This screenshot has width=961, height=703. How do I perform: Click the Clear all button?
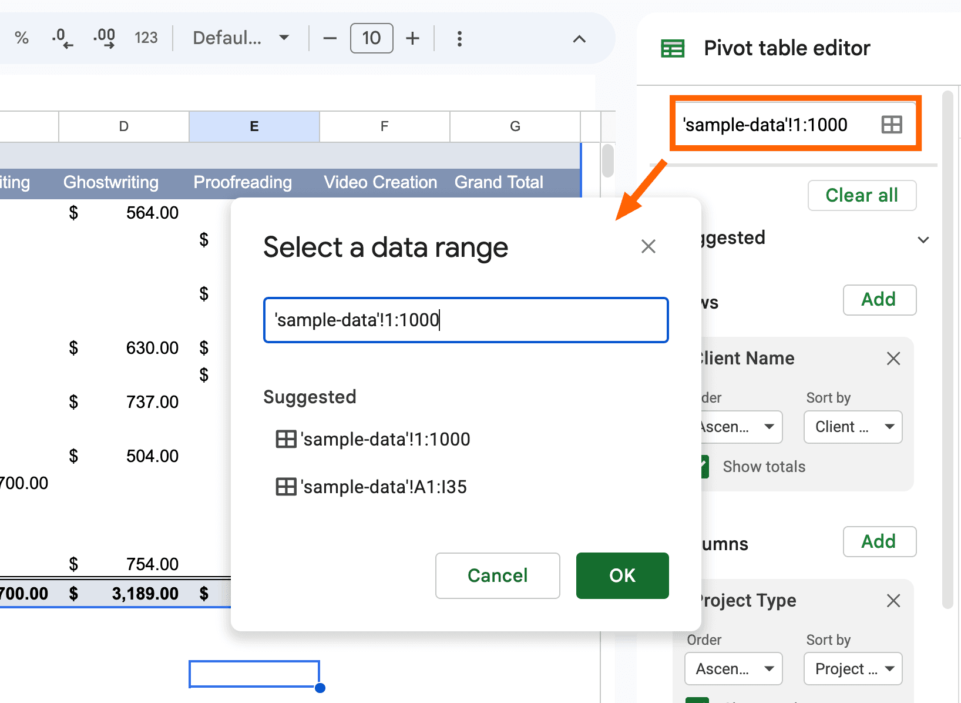[x=862, y=195]
